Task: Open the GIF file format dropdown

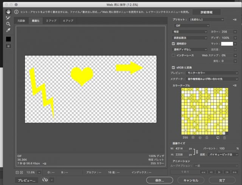Action: (190, 25)
